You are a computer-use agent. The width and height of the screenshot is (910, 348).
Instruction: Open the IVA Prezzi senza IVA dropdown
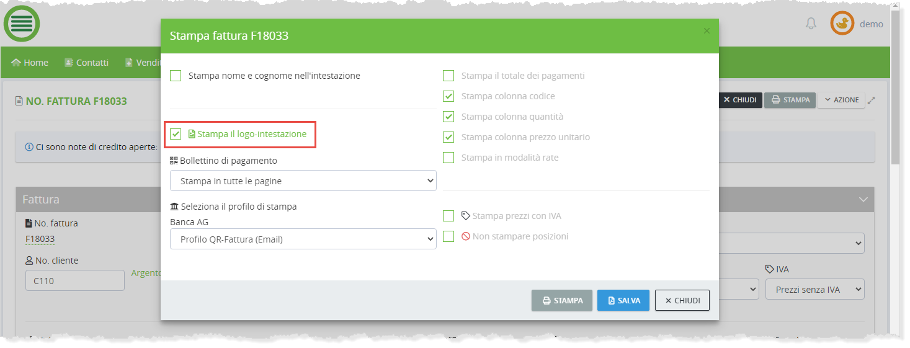tap(814, 288)
